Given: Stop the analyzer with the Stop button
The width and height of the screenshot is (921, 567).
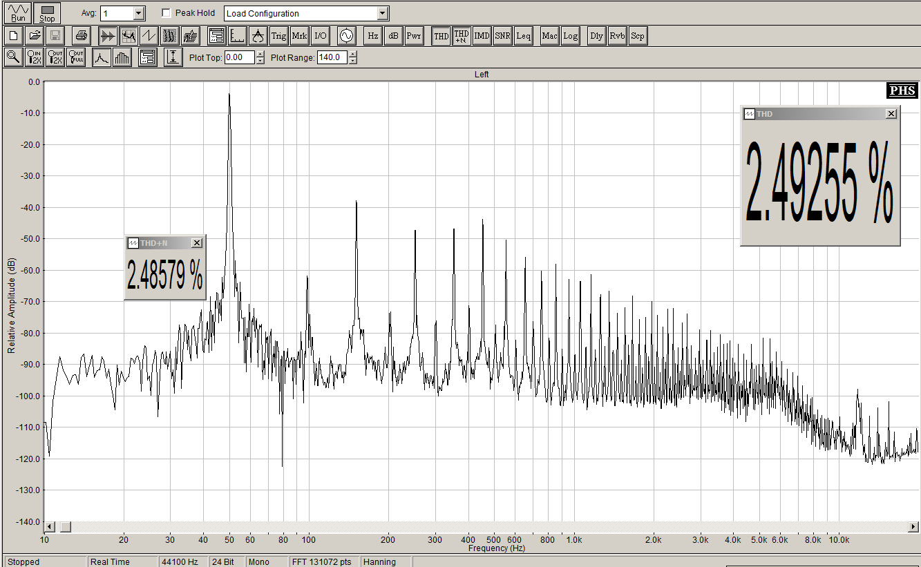Looking at the screenshot, I should point(48,13).
